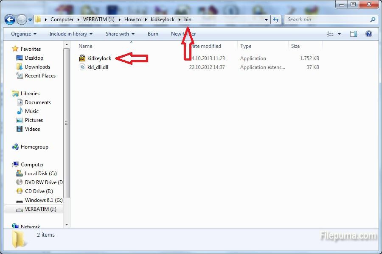Open the address bar history dropdown arrow
382x254 pixels.
pyautogui.click(x=266, y=19)
